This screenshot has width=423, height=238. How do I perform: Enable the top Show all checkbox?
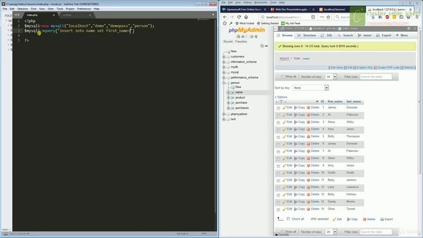tap(282, 77)
